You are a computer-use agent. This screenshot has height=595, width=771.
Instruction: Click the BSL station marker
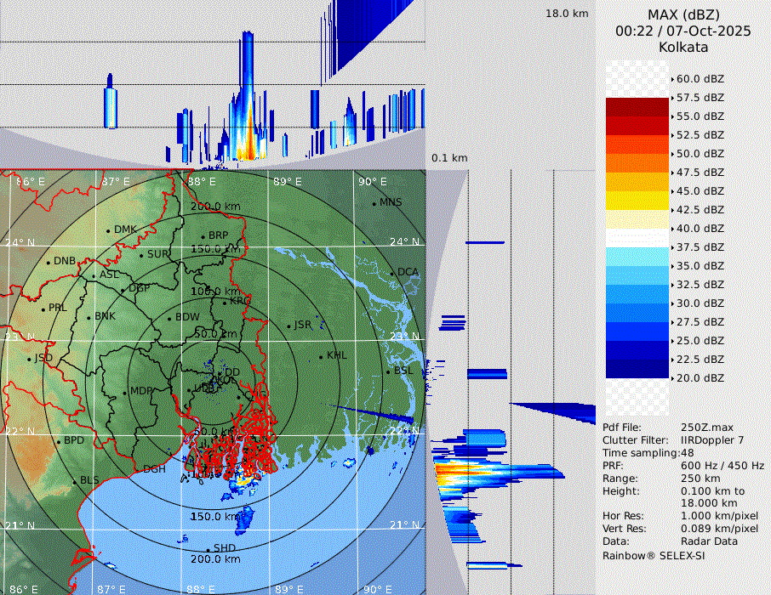coord(388,371)
